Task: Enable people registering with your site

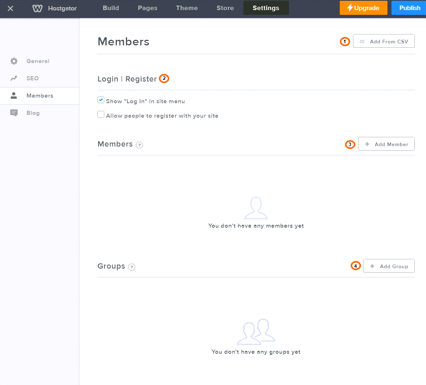Action: [101, 114]
